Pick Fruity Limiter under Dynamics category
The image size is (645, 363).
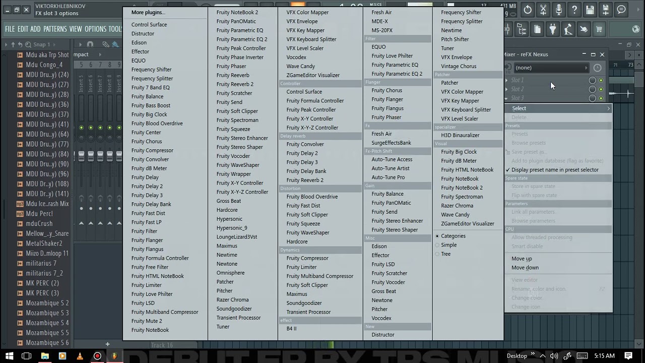[x=301, y=267]
